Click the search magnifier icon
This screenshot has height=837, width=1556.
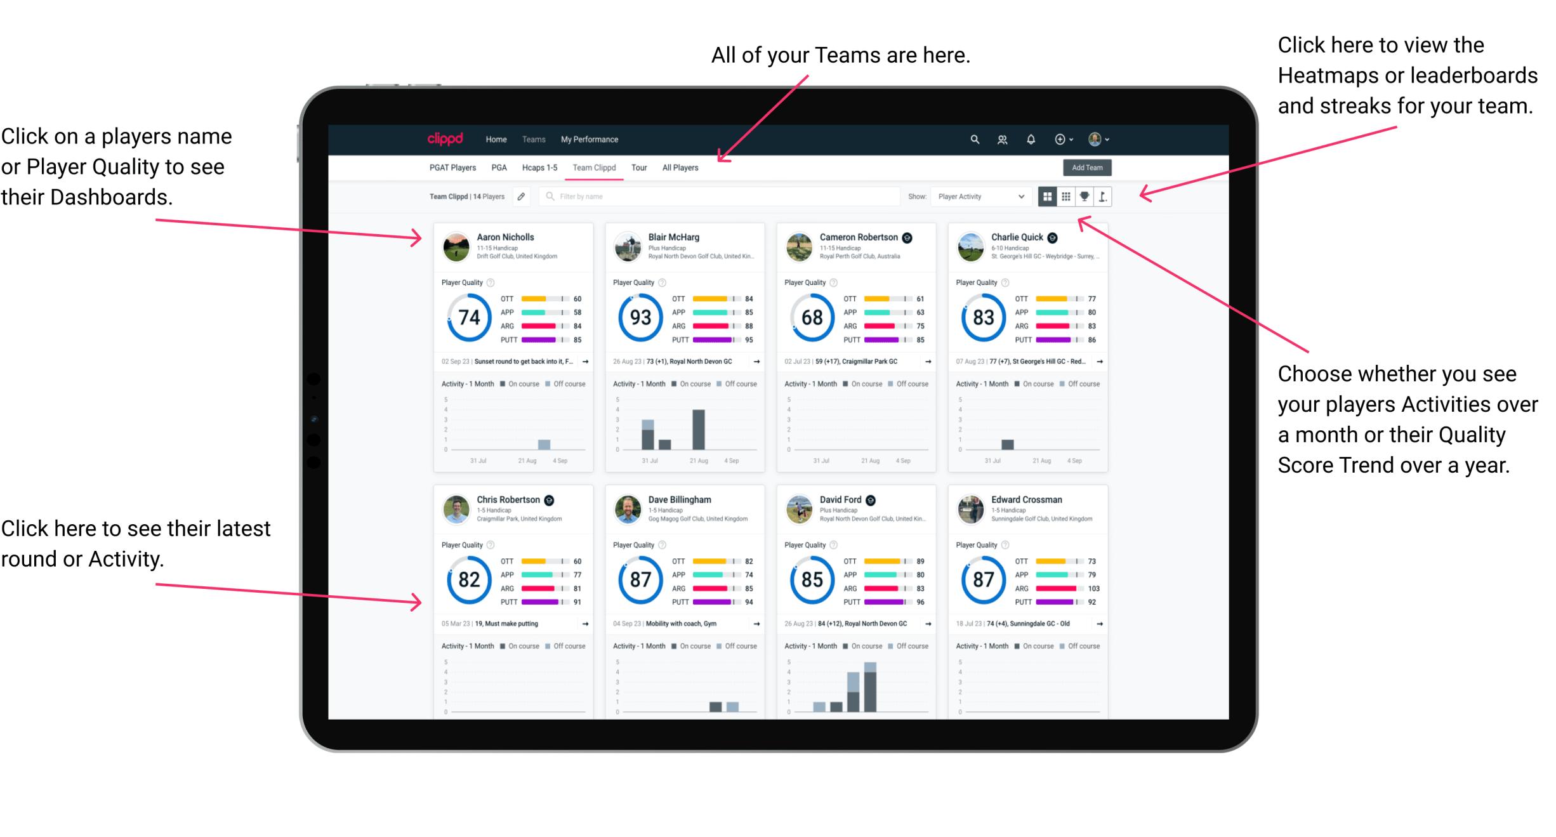[x=973, y=139]
